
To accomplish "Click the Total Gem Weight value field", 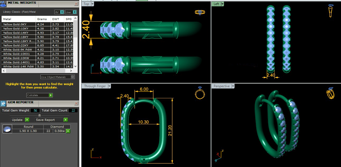I will coord(35,110).
